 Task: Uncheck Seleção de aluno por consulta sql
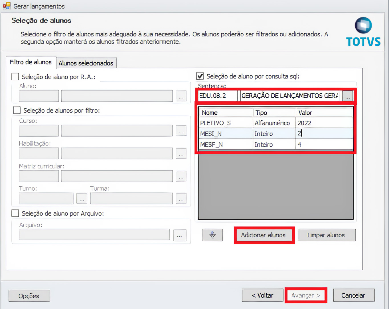(200, 76)
